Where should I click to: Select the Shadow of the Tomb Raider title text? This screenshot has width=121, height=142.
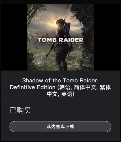point(60,87)
